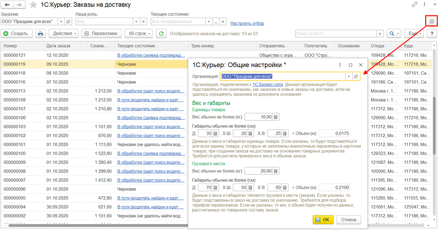Open the Перевозчики carriers button
The image size is (440, 230).
click(x=101, y=34)
